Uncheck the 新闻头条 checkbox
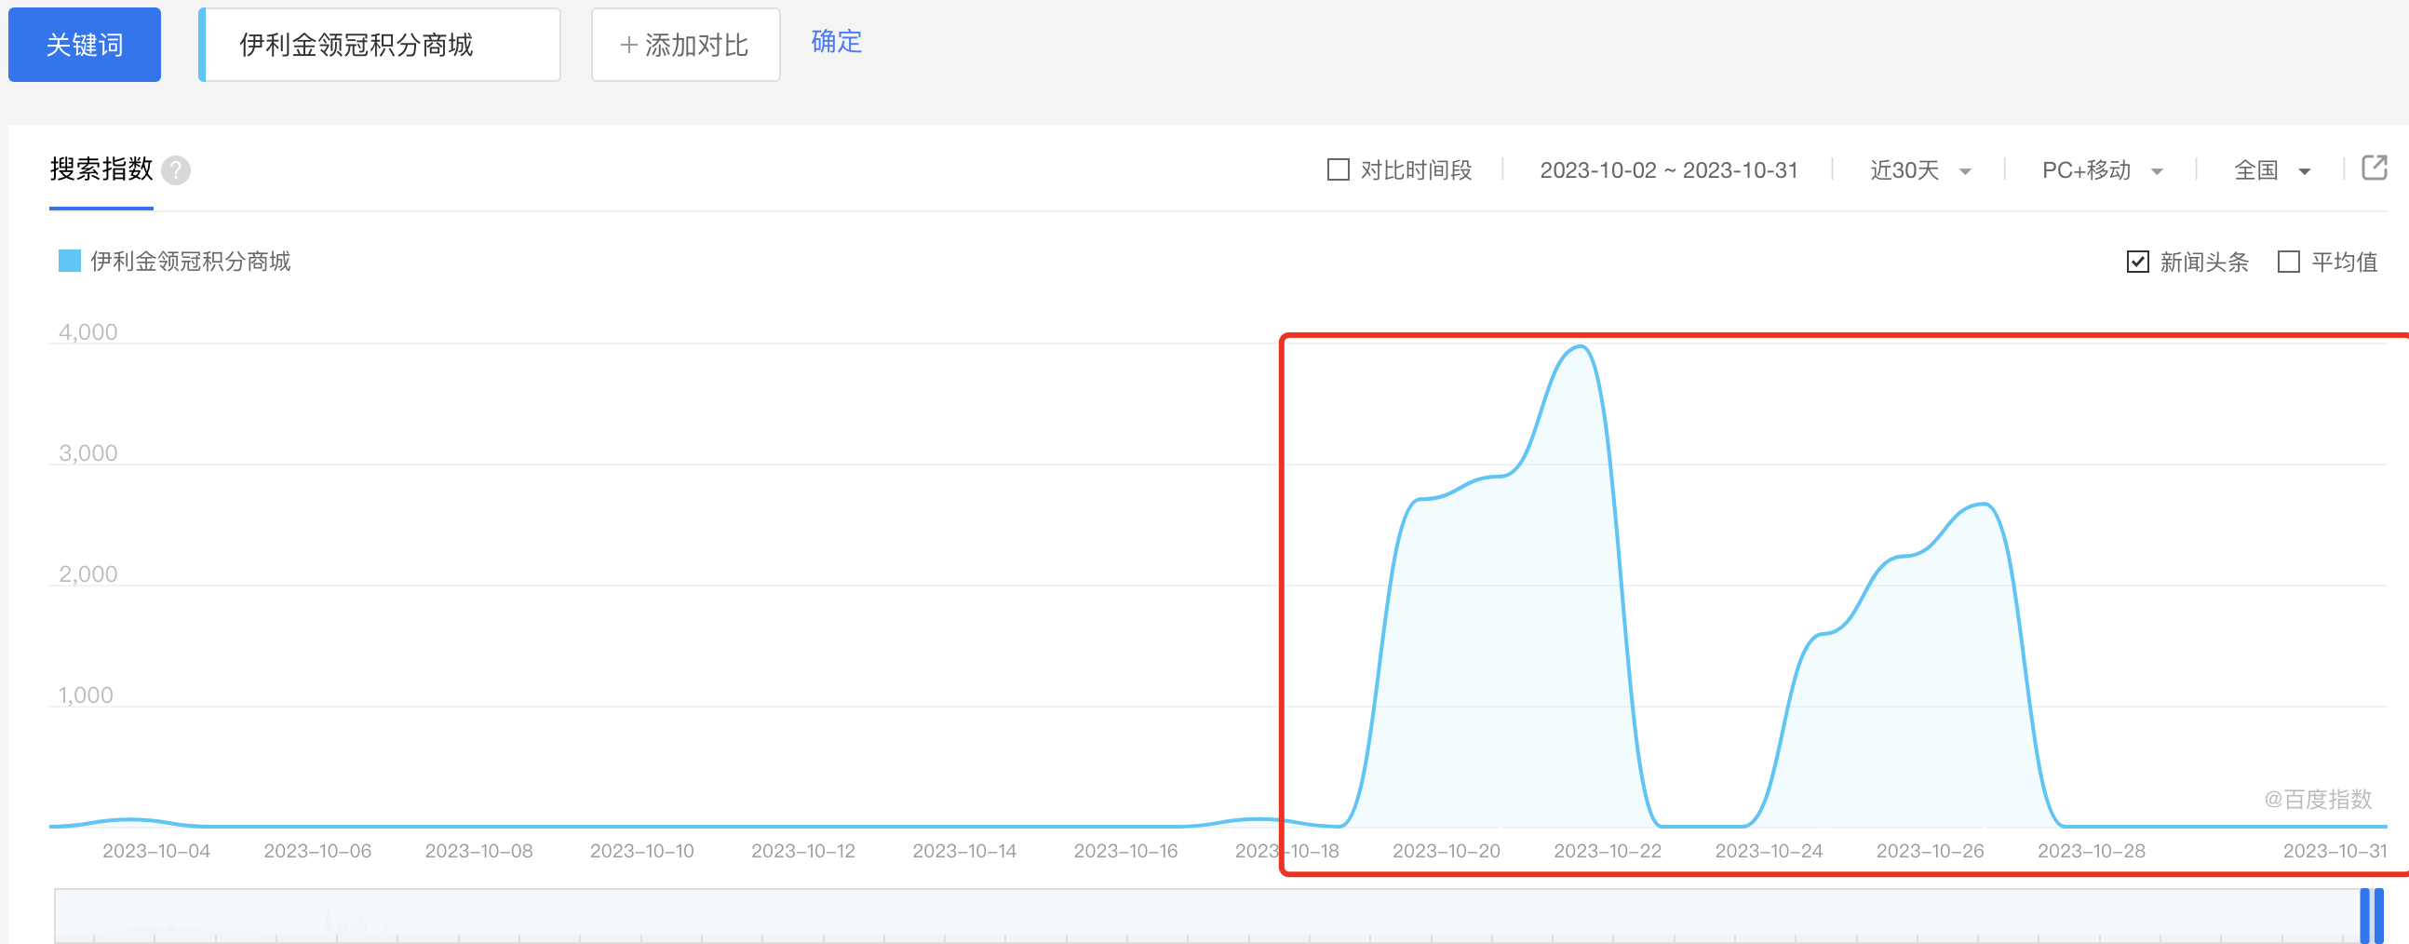2409x944 pixels. pyautogui.click(x=2137, y=262)
